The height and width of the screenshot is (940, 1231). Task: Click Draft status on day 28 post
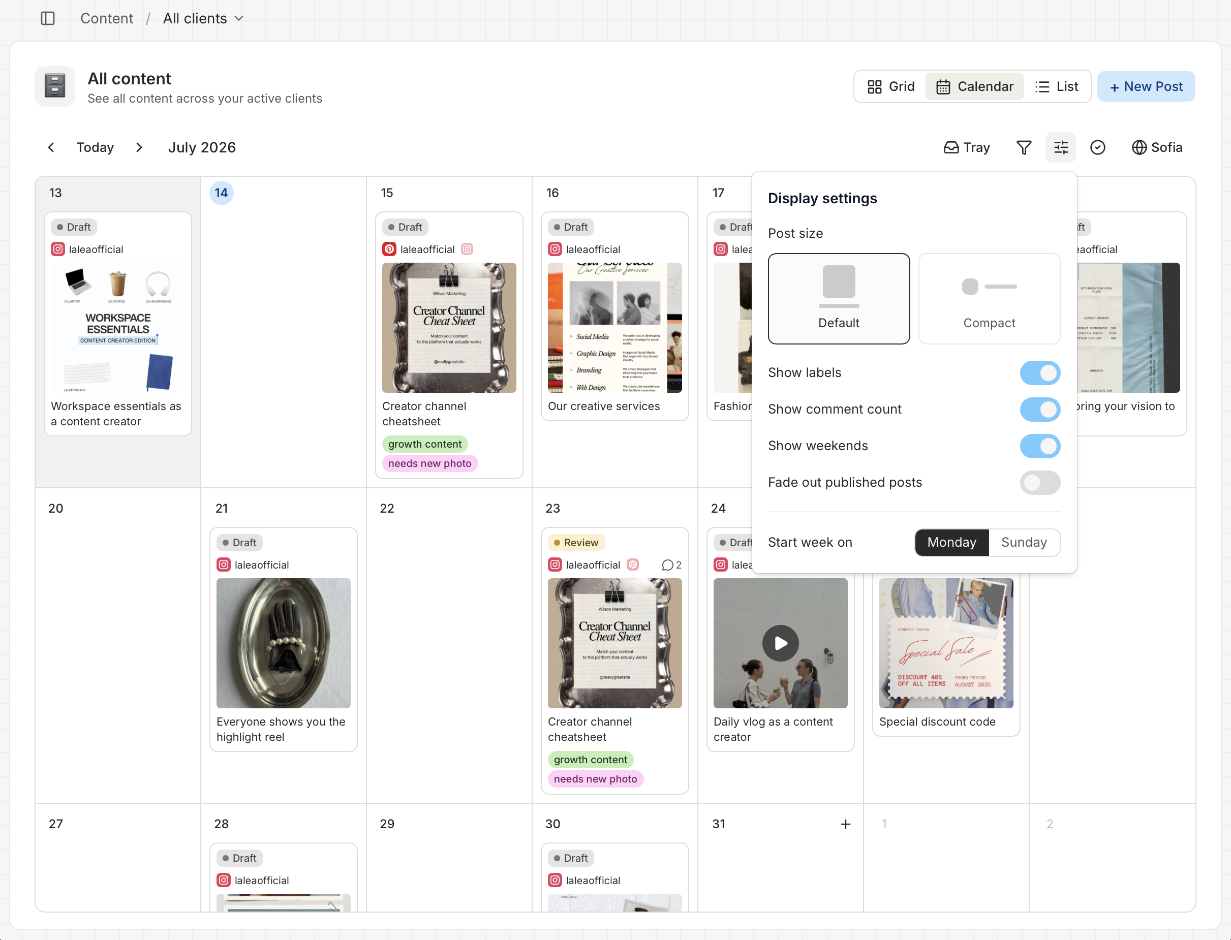239,858
